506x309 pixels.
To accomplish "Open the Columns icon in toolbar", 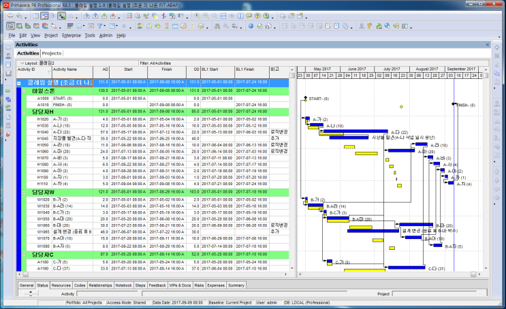I will click(79, 26).
